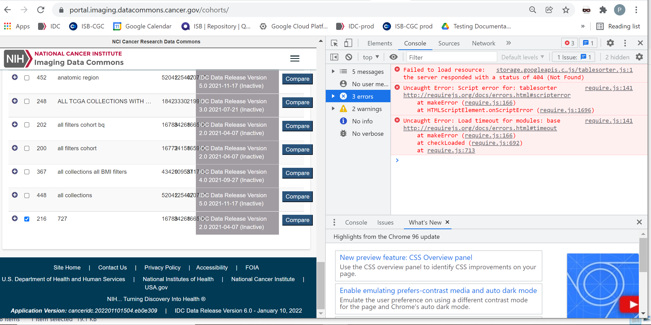Image resolution: width=651 pixels, height=325 pixels.
Task: Open the top frame context dropdown
Action: point(371,57)
